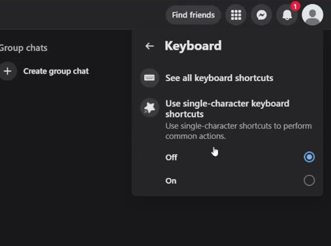The width and height of the screenshot is (331, 246).
Task: Click Use single-character keyboard shortcuts title
Action: 227,109
